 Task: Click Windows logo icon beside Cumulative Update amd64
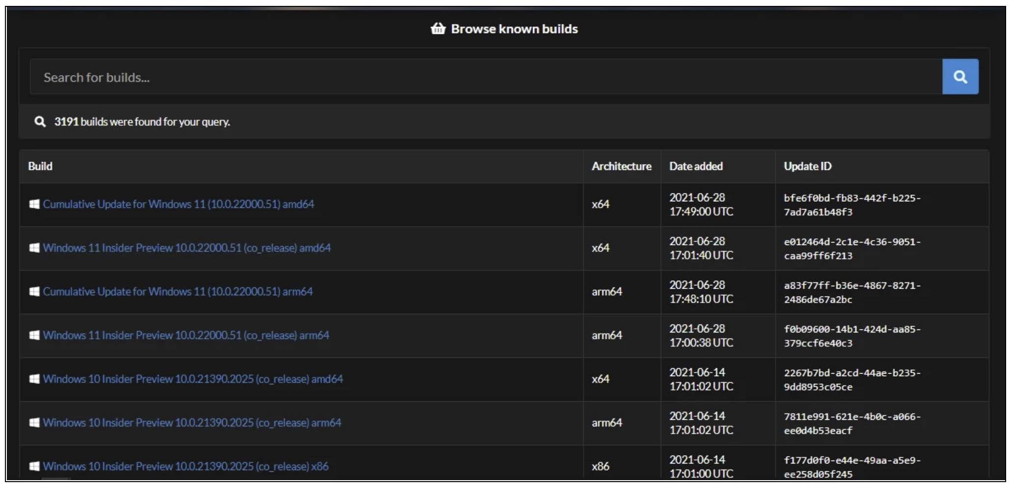pyautogui.click(x=34, y=204)
